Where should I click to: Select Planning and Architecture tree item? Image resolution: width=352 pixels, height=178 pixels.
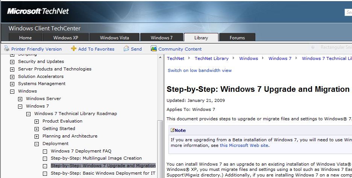click(70, 136)
